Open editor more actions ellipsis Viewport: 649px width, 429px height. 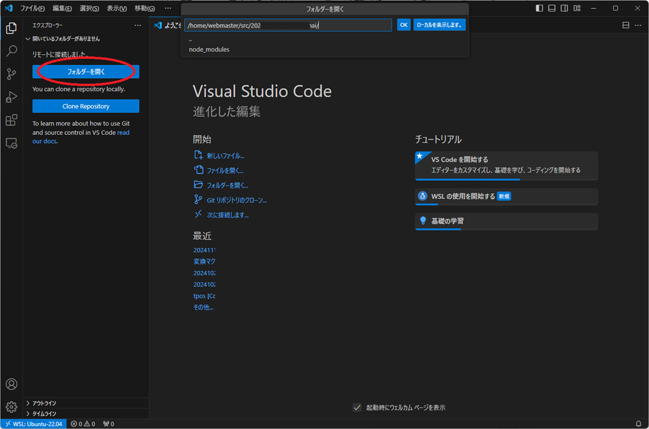[638, 25]
